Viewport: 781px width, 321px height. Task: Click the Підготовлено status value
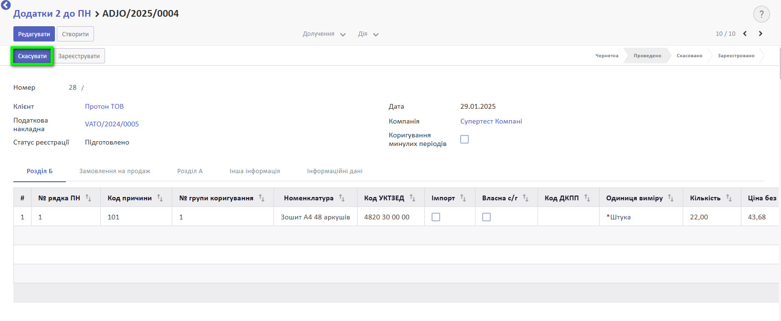pyautogui.click(x=107, y=142)
